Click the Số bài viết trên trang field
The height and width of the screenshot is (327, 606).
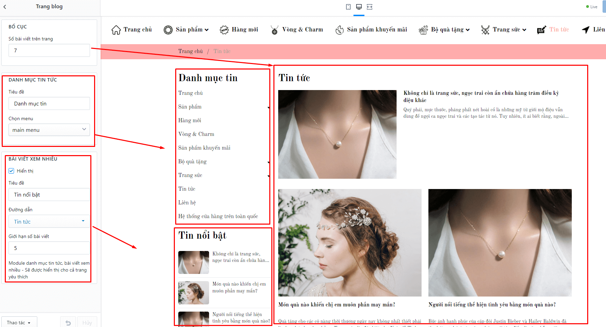pos(49,50)
